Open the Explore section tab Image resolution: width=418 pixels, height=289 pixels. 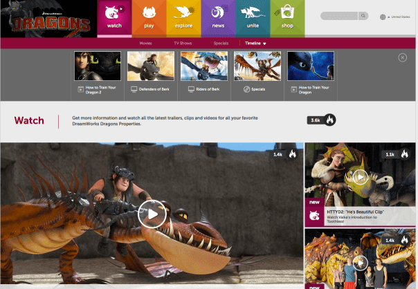(x=183, y=18)
